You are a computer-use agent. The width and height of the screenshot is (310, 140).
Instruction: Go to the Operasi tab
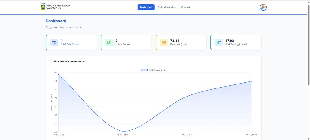coord(186,7)
